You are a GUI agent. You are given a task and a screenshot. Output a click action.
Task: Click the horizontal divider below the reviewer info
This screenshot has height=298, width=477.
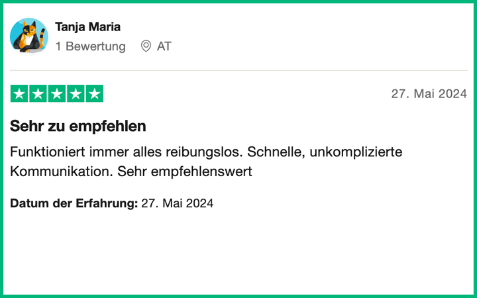click(x=238, y=70)
